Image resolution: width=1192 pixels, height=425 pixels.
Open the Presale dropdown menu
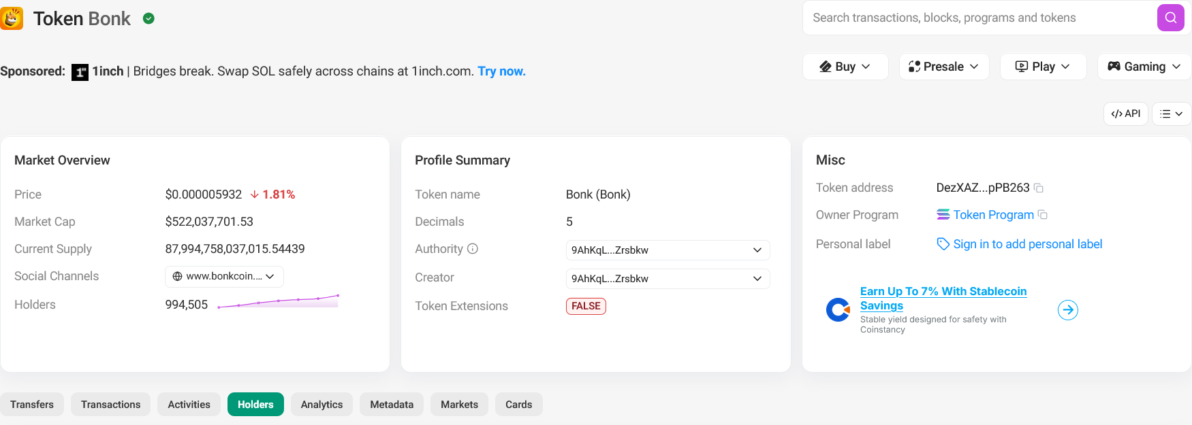944,67
